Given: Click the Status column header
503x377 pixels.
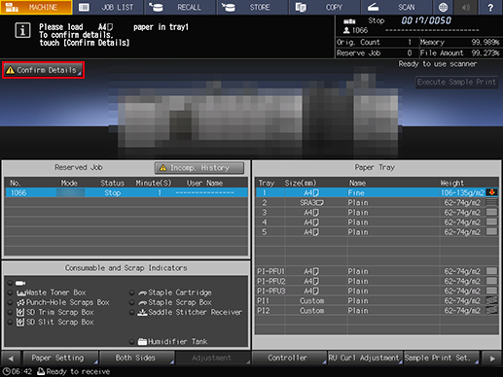Looking at the screenshot, I should (112, 183).
